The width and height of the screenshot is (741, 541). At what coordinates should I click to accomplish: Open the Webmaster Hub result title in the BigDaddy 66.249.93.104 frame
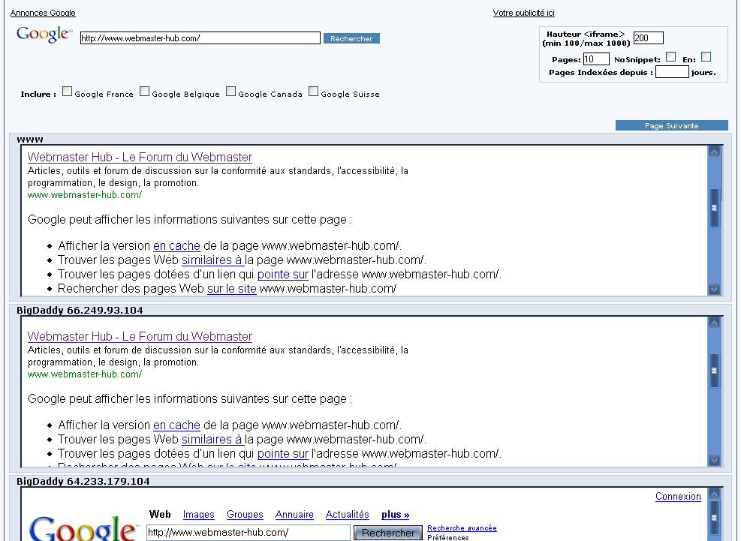140,336
